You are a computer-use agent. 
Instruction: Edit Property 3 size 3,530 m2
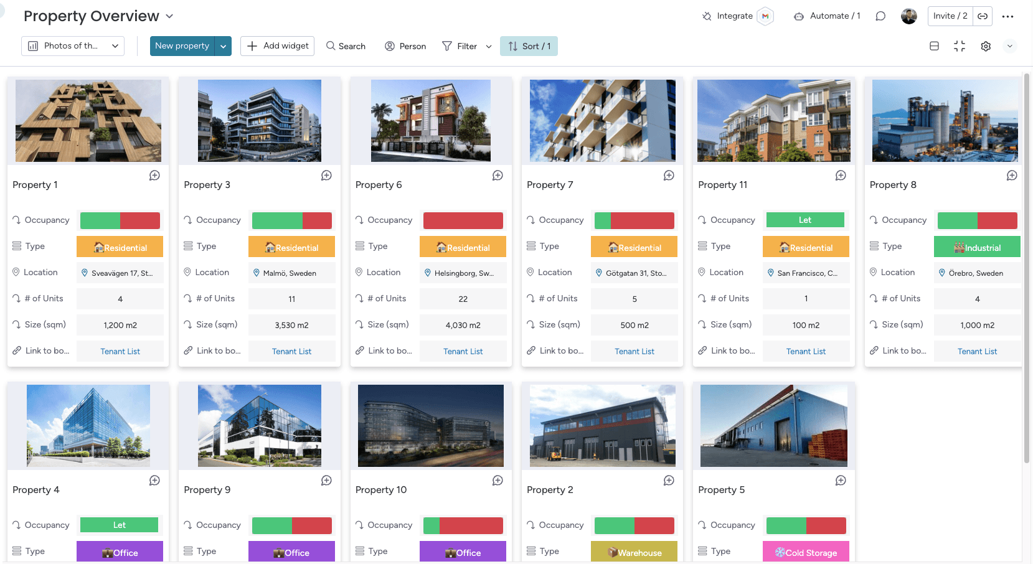[291, 326]
